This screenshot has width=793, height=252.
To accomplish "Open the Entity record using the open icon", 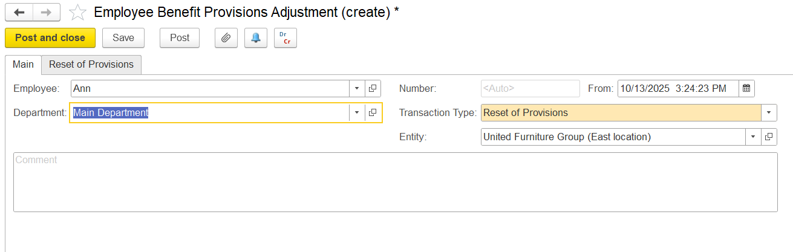I will [769, 137].
